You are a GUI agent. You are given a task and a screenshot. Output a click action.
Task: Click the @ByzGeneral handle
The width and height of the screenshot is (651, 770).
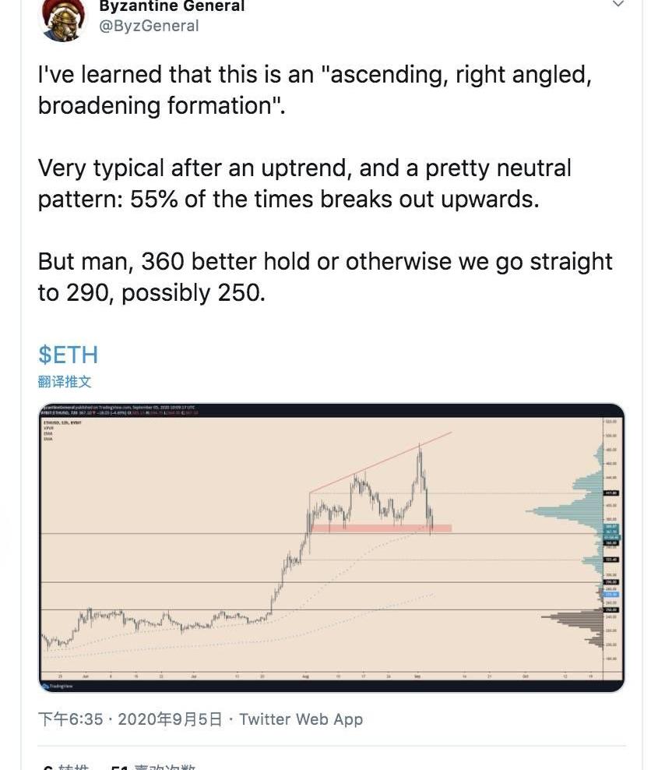pos(149,26)
